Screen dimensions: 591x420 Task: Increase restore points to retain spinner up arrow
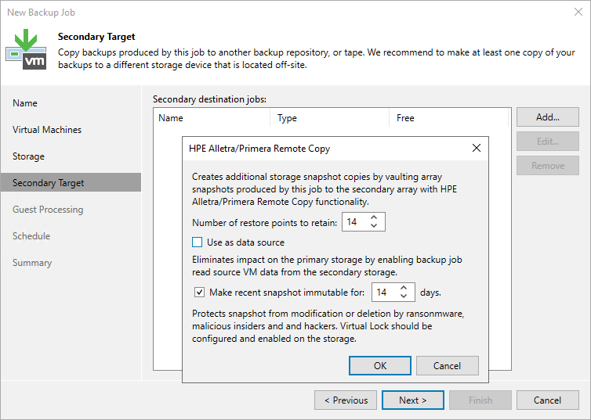coord(374,217)
